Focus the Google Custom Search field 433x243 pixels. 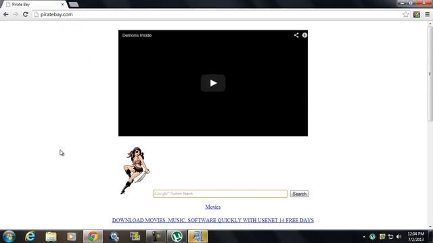point(220,194)
